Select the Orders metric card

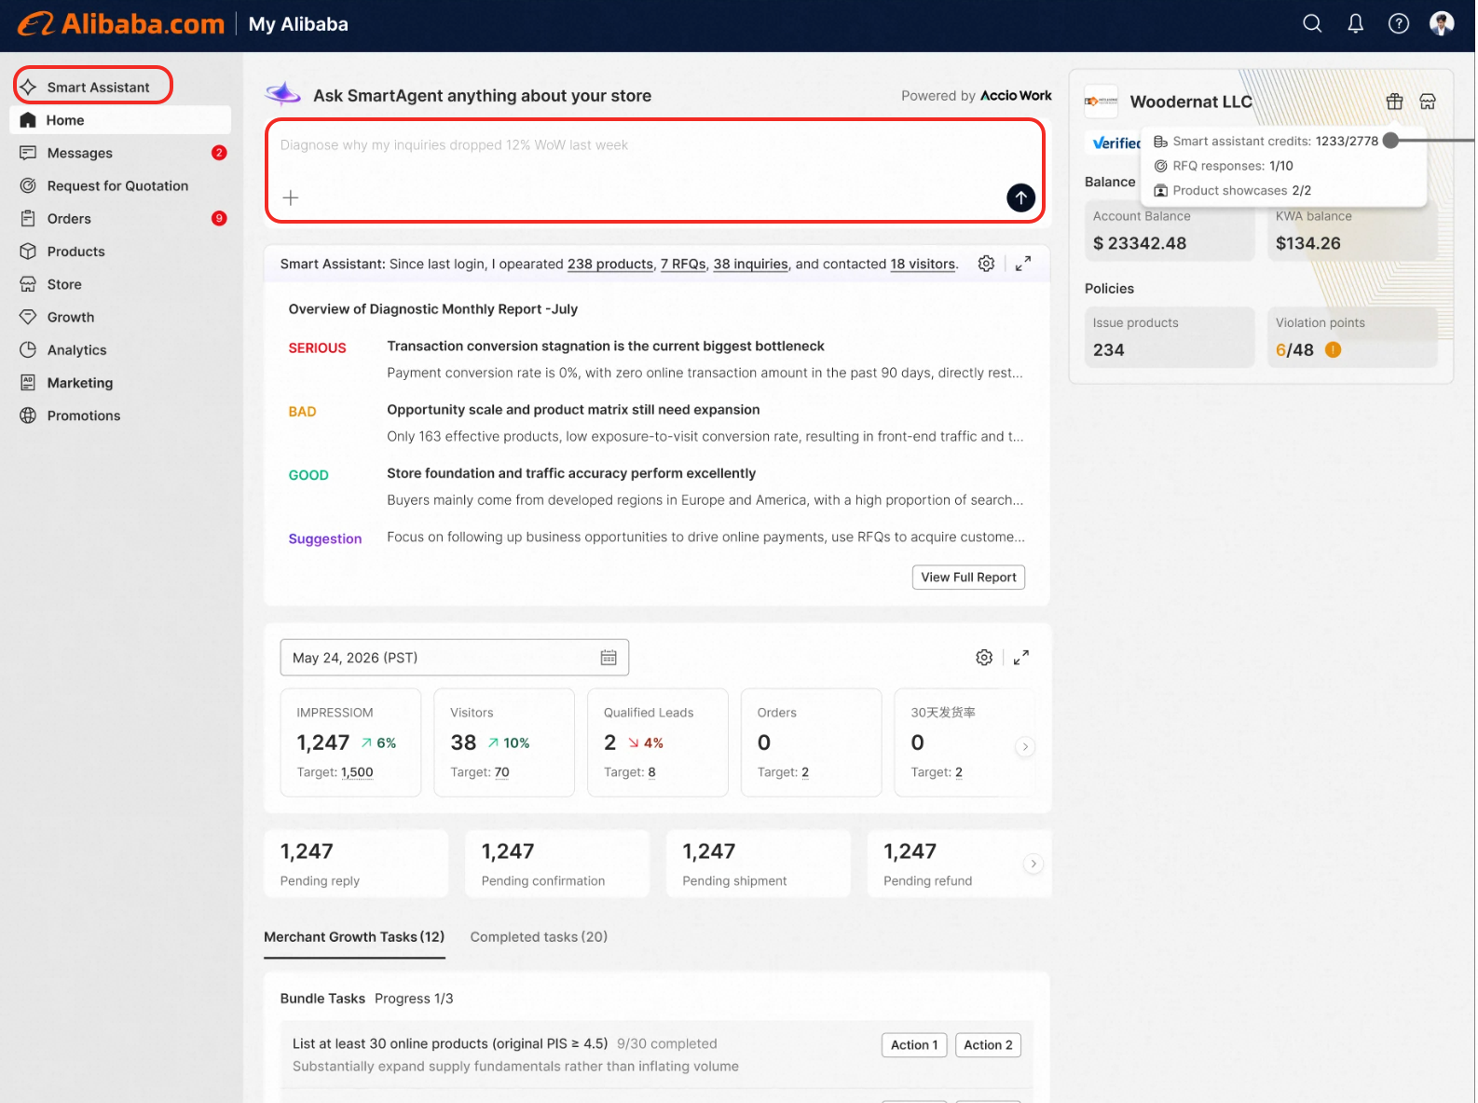pyautogui.click(x=812, y=742)
